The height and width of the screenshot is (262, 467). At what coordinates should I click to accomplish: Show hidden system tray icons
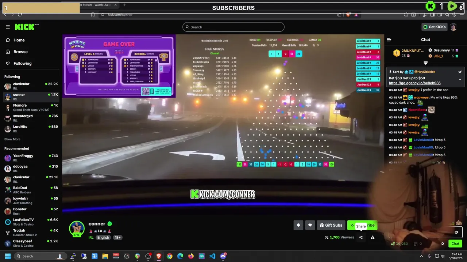point(421,256)
